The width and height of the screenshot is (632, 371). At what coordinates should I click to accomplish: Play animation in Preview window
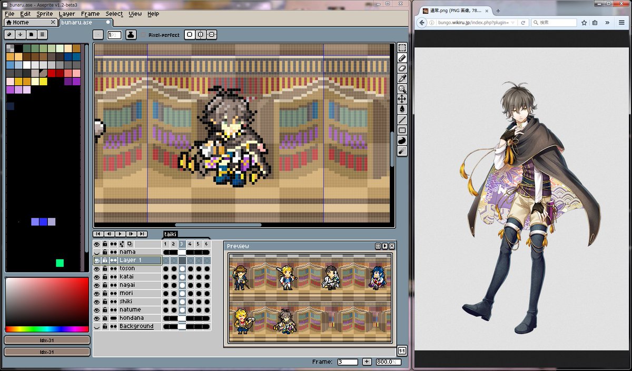(x=384, y=246)
